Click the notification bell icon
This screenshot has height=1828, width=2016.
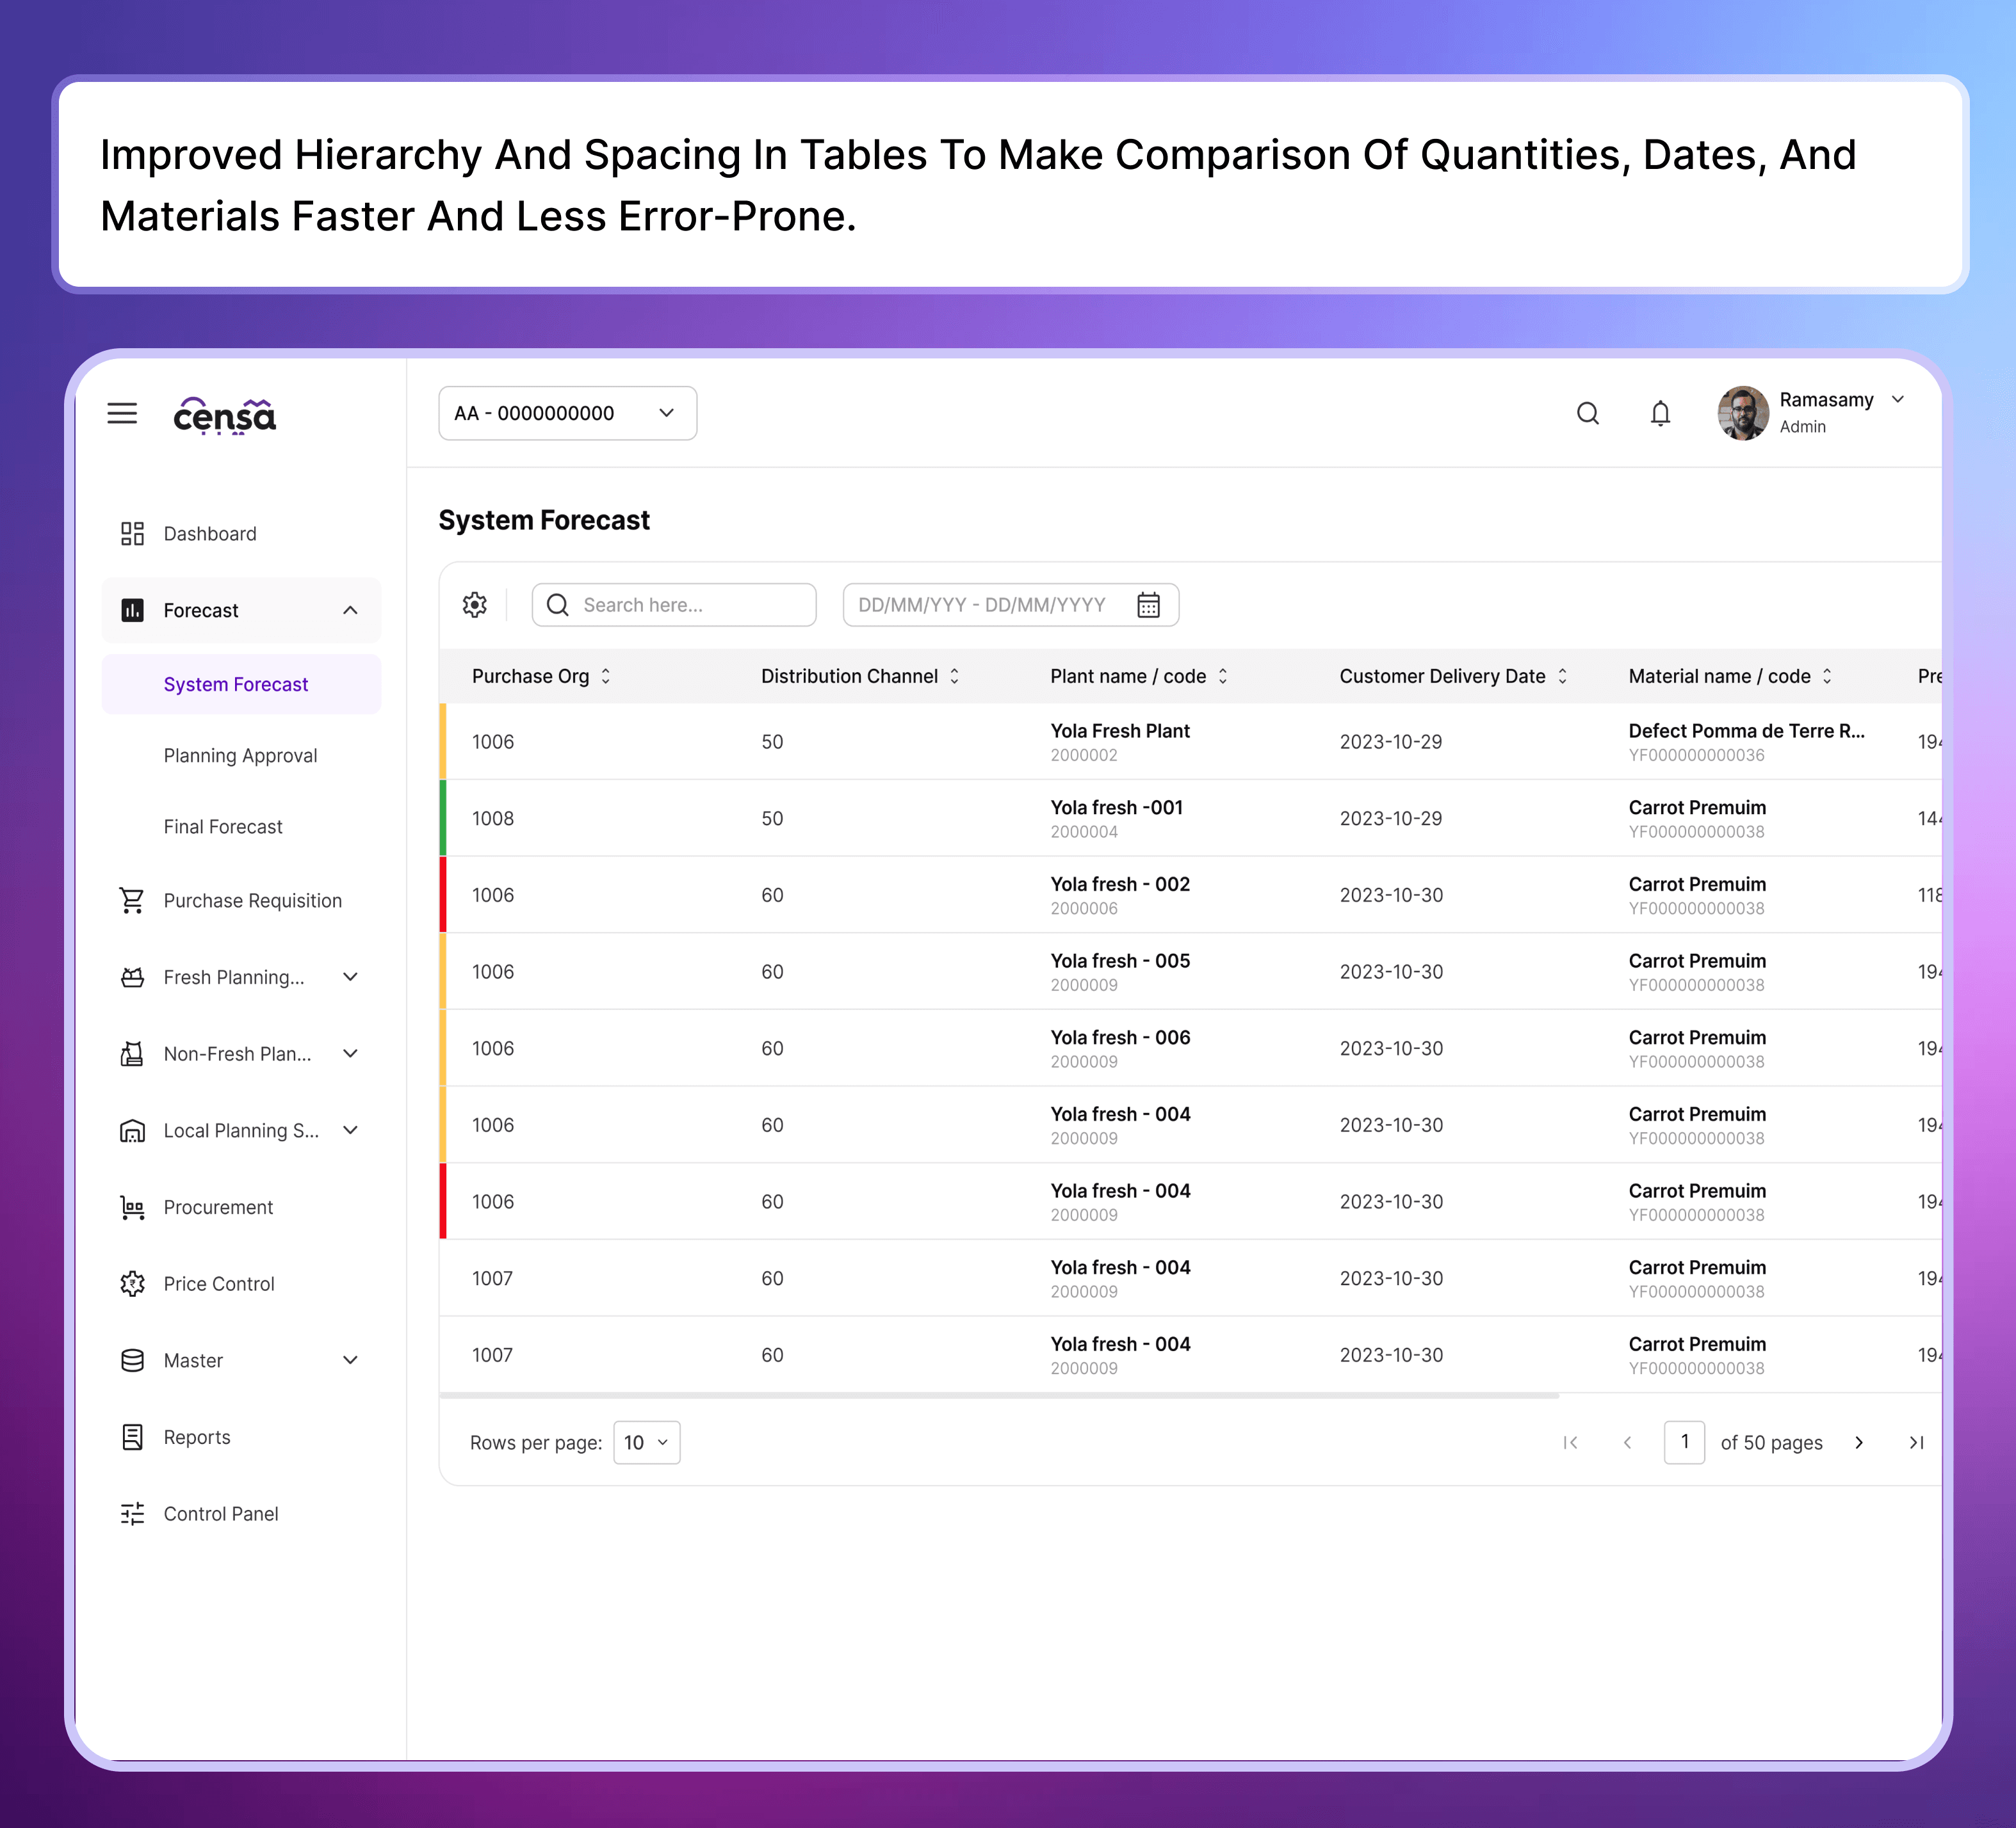coord(1660,413)
